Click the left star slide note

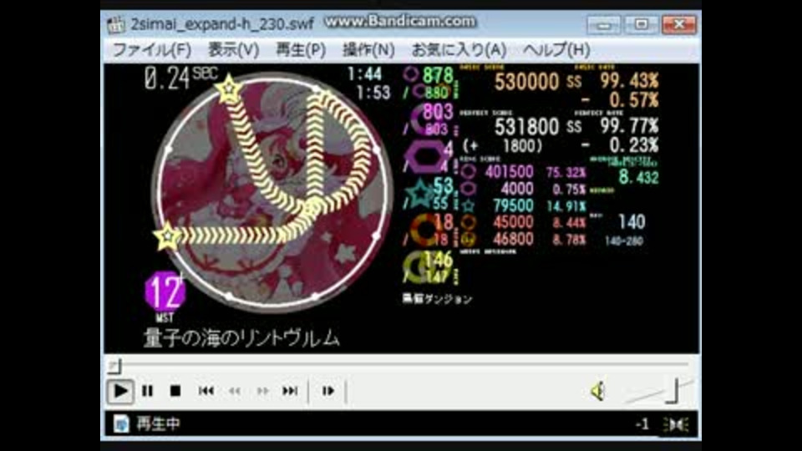tap(167, 236)
